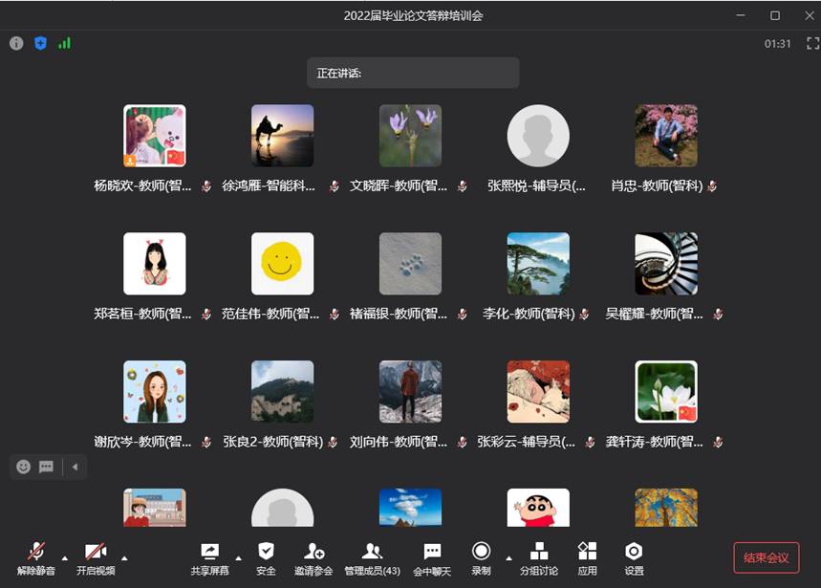
Task: Open the 应用 apps menu
Action: (587, 557)
